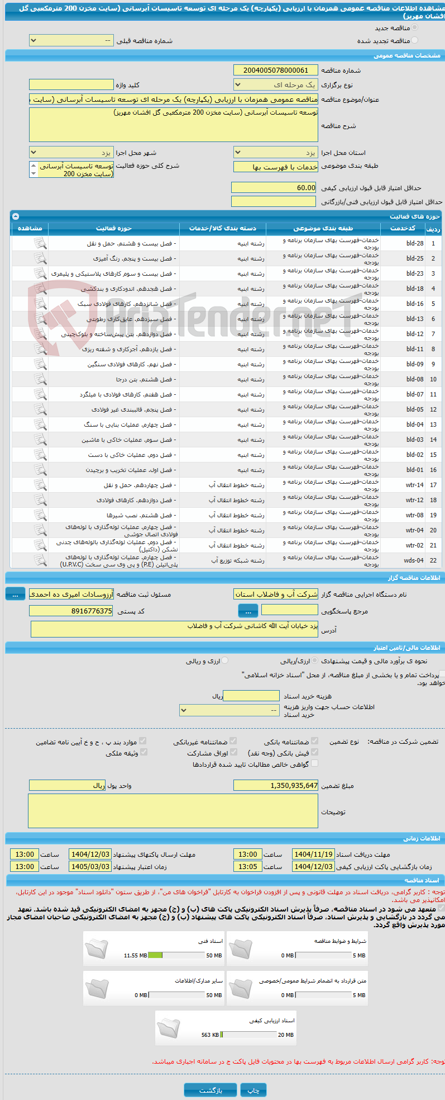Click اسناد ارزیابی کیفی size progress bar
Screen dimensions: 445x1100
pyautogui.click(x=248, y=1035)
